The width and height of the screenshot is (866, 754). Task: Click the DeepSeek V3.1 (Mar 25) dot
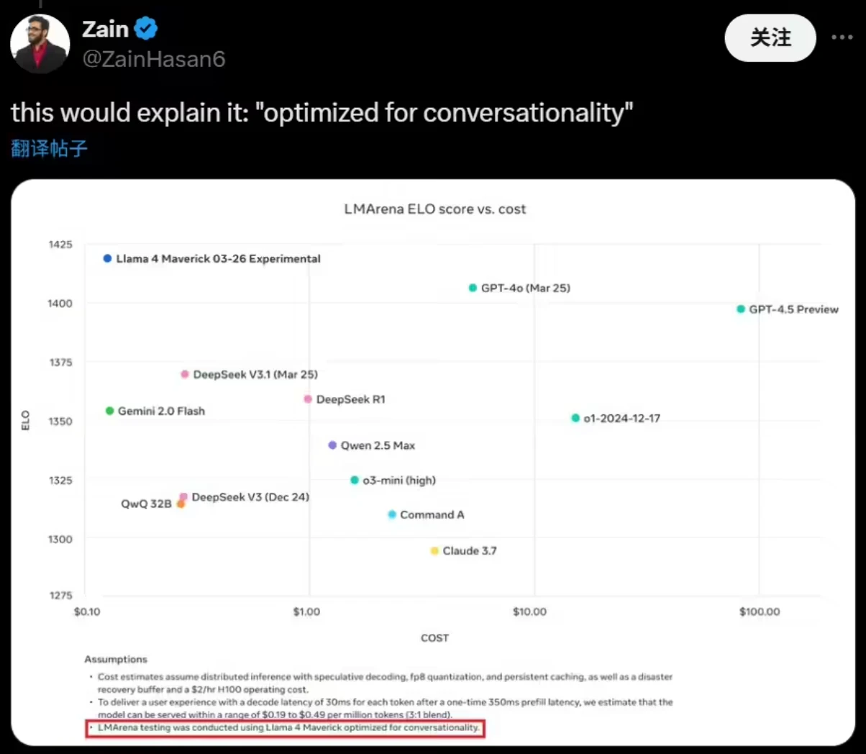click(185, 374)
